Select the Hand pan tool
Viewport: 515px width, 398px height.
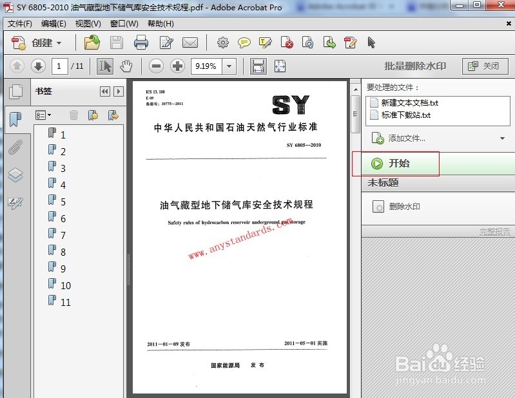coord(126,66)
